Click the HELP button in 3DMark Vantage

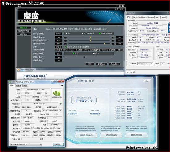coord(147,81)
